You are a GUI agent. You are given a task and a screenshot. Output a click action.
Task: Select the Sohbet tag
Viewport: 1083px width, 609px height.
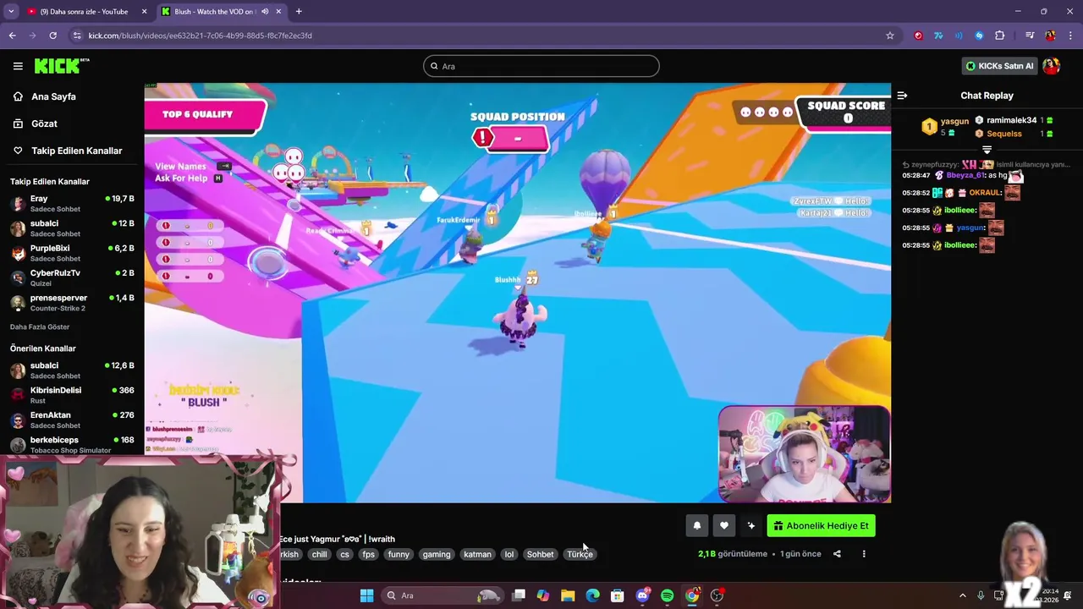click(540, 554)
